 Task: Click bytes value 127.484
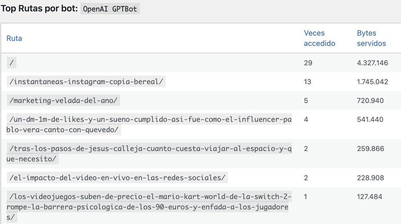[x=370, y=197]
